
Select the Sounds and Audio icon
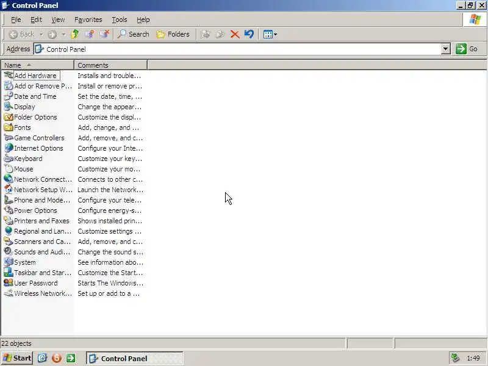pyautogui.click(x=9, y=252)
